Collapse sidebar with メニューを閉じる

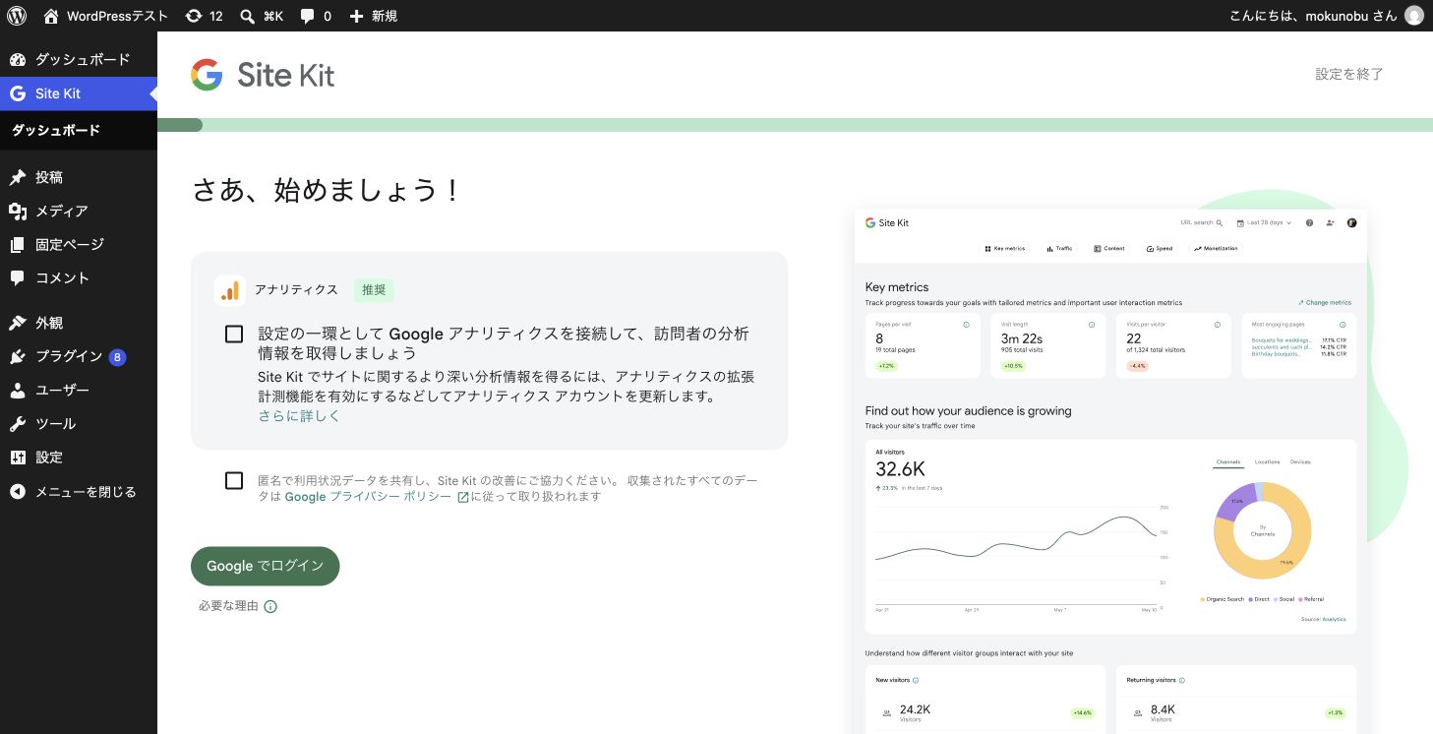(x=79, y=491)
